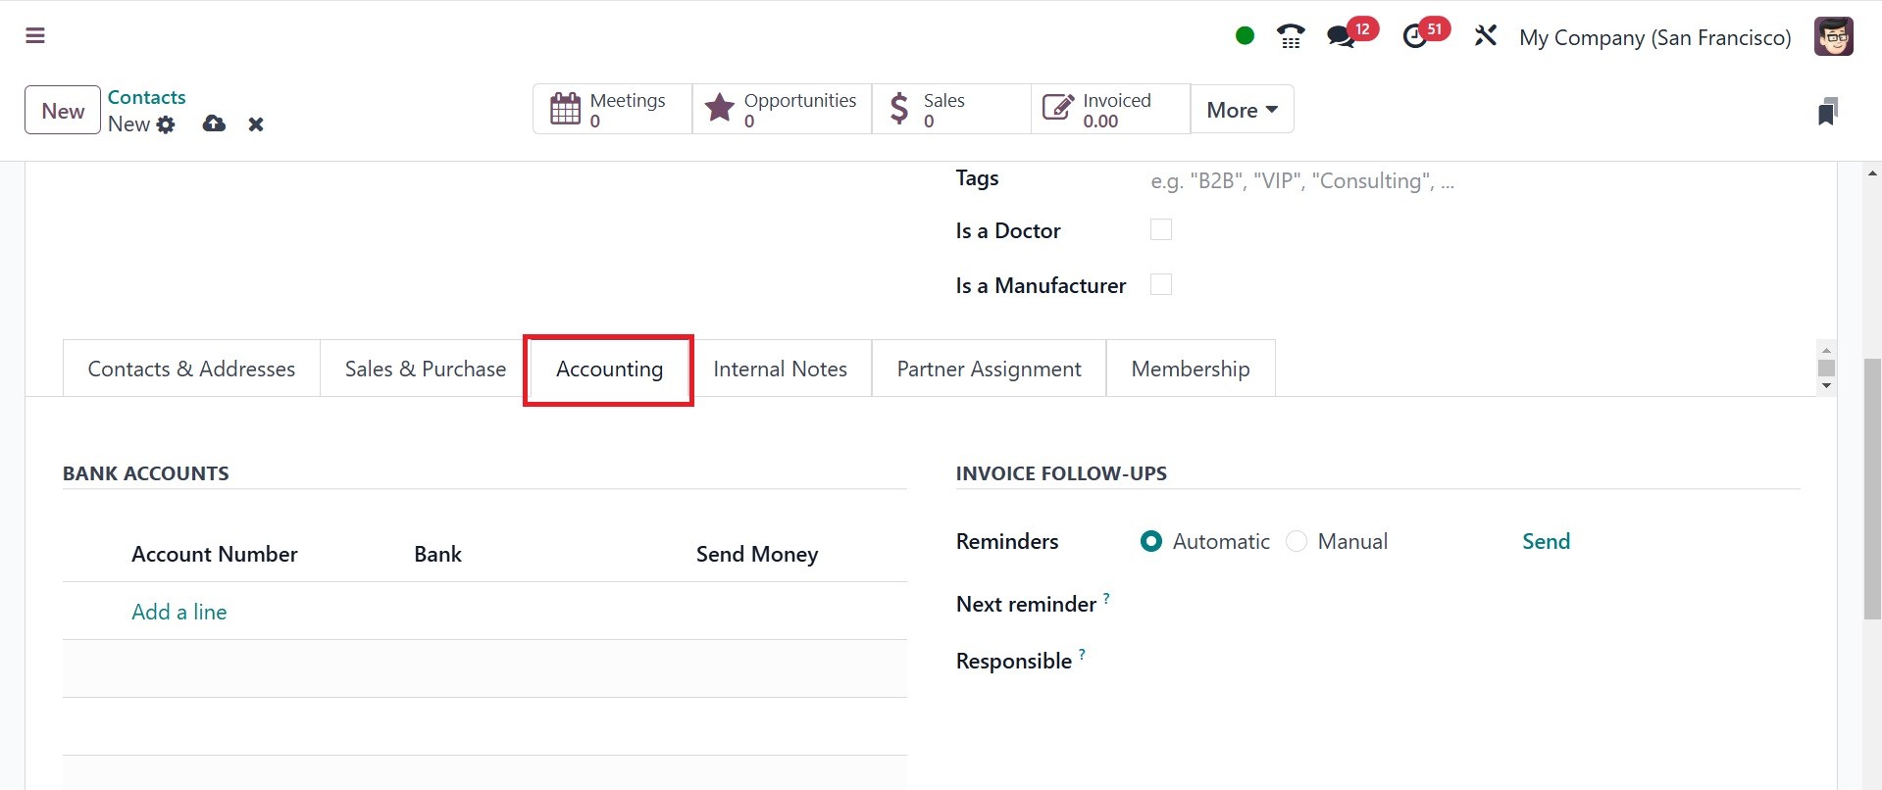Screen dimensions: 1882x790
Task: Click the Send follow-up link
Action: (x=1546, y=541)
